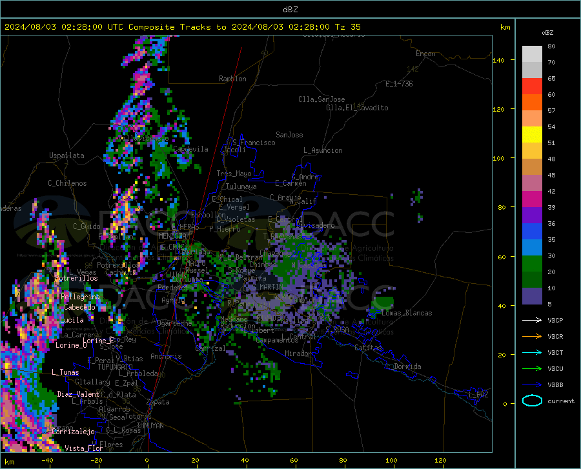
Task: Click the -40 km horizontal axis tick
Action: click(x=47, y=461)
